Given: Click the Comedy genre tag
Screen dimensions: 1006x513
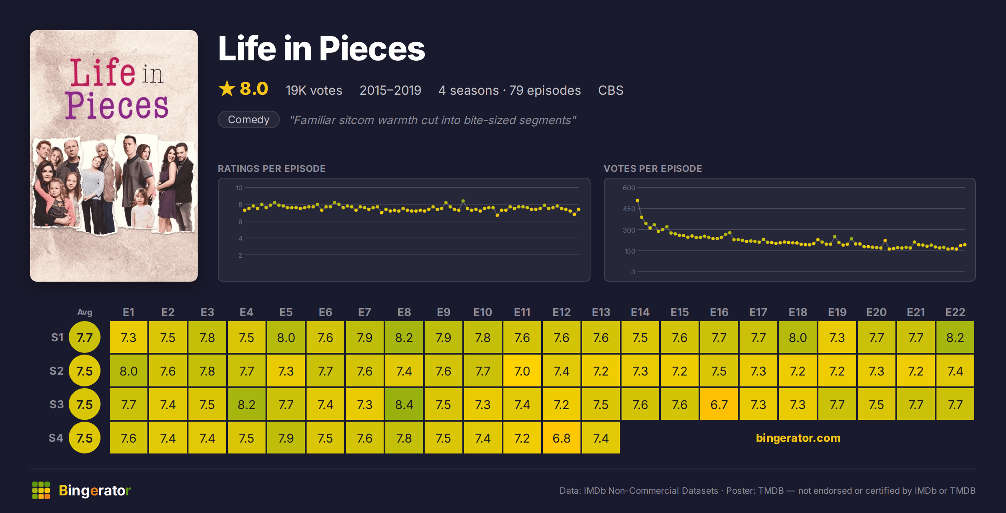Looking at the screenshot, I should pos(249,120).
